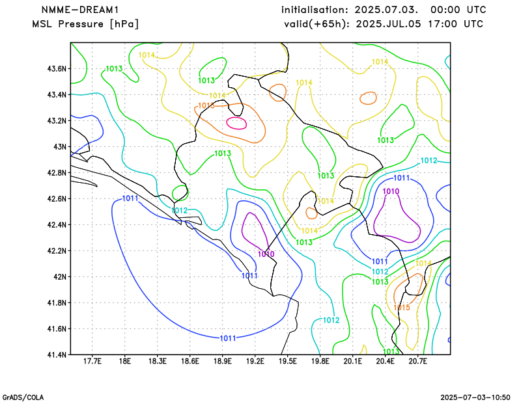Click the 19.5E longitude axis label
This screenshot has height=402, width=521.
pos(287,361)
